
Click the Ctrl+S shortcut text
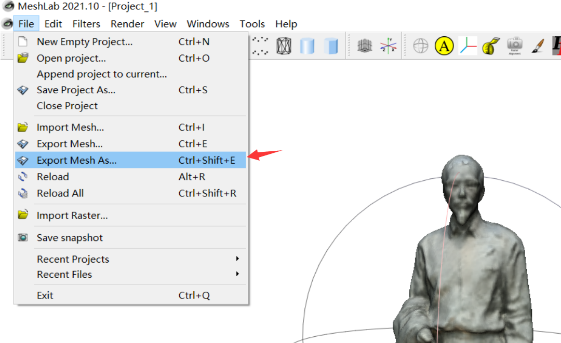pos(193,90)
